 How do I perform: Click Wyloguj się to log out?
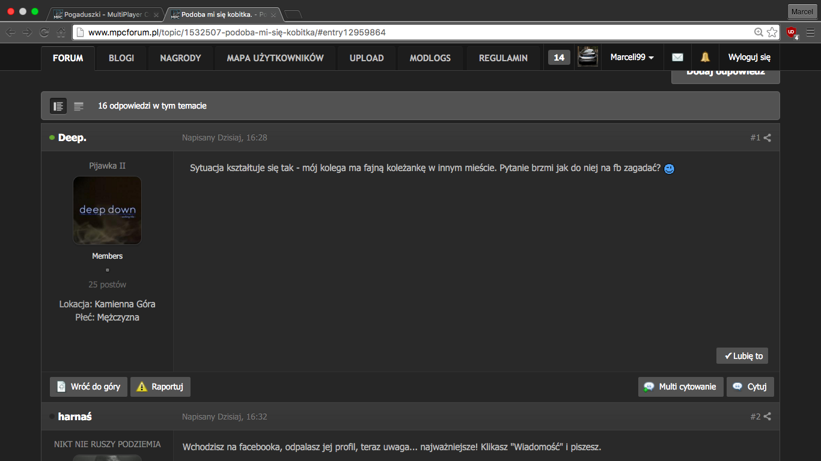pos(749,58)
